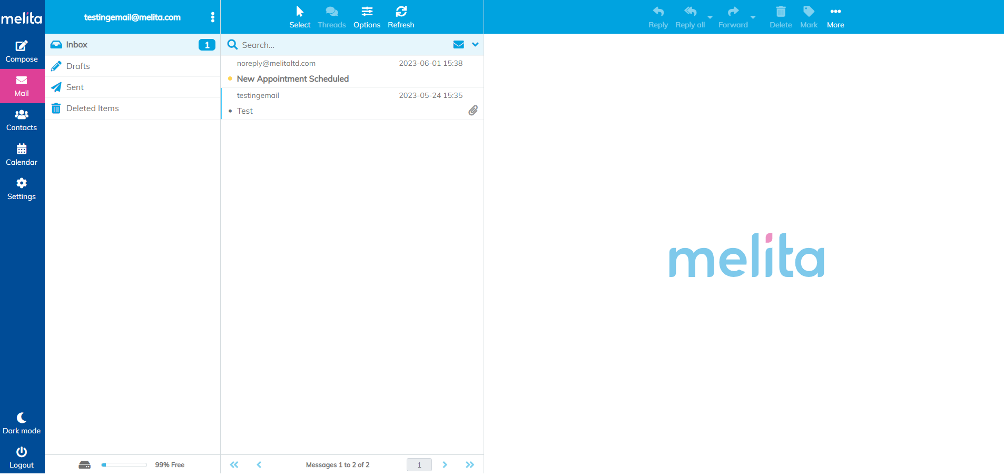The image size is (1004, 476).
Task: Open the New Appointment Scheduled email
Action: tap(293, 79)
